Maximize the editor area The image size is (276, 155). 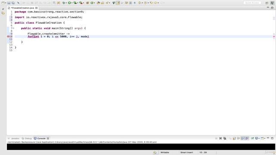(x=272, y=8)
